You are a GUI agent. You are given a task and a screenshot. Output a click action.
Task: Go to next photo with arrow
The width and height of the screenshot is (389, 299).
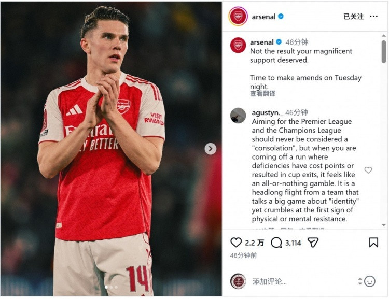pyautogui.click(x=210, y=149)
